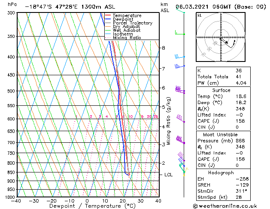Click the date header '06.03.2021 06GMT (Base: 00)'
The width and height of the screenshot is (270, 209).
pos(221,7)
